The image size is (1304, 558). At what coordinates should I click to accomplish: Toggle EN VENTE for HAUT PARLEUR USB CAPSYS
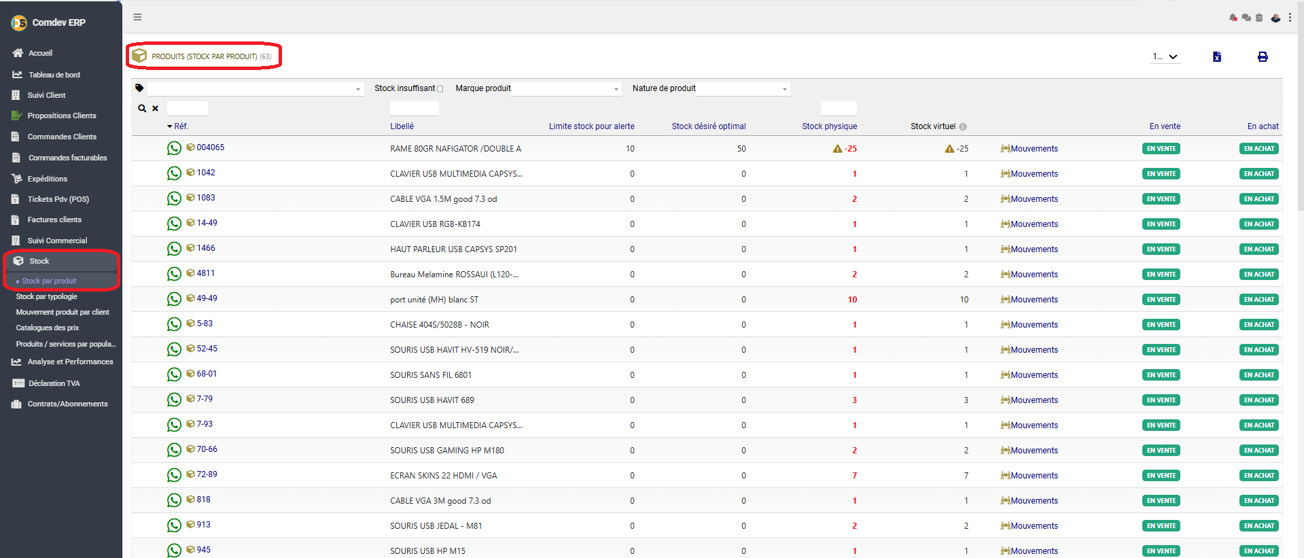click(1161, 249)
